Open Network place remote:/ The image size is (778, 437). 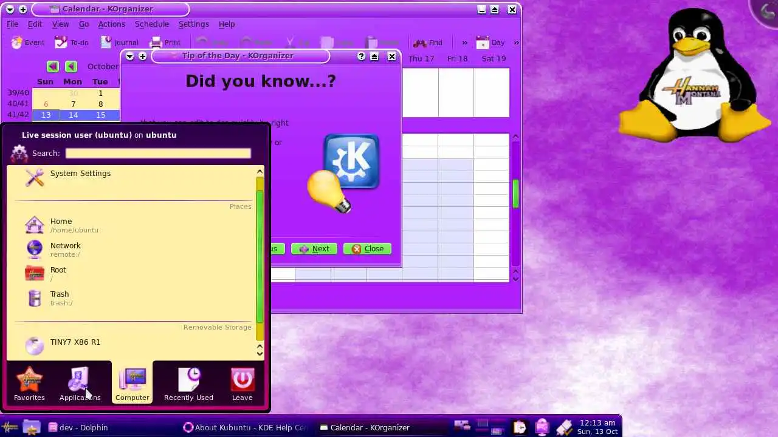point(133,249)
